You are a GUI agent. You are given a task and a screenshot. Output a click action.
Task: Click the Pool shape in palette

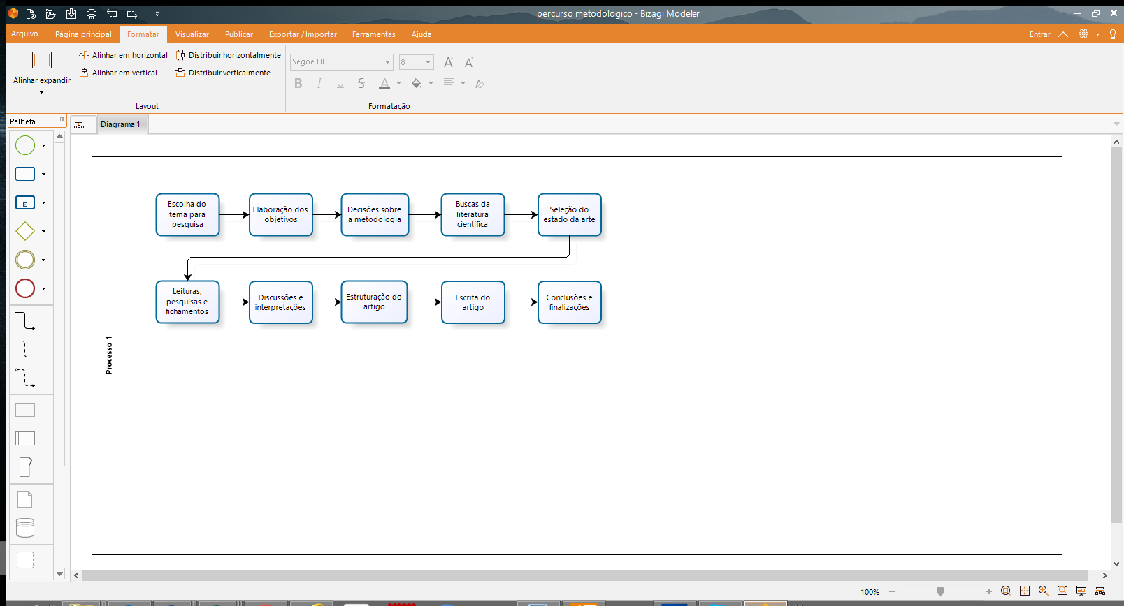pyautogui.click(x=25, y=410)
